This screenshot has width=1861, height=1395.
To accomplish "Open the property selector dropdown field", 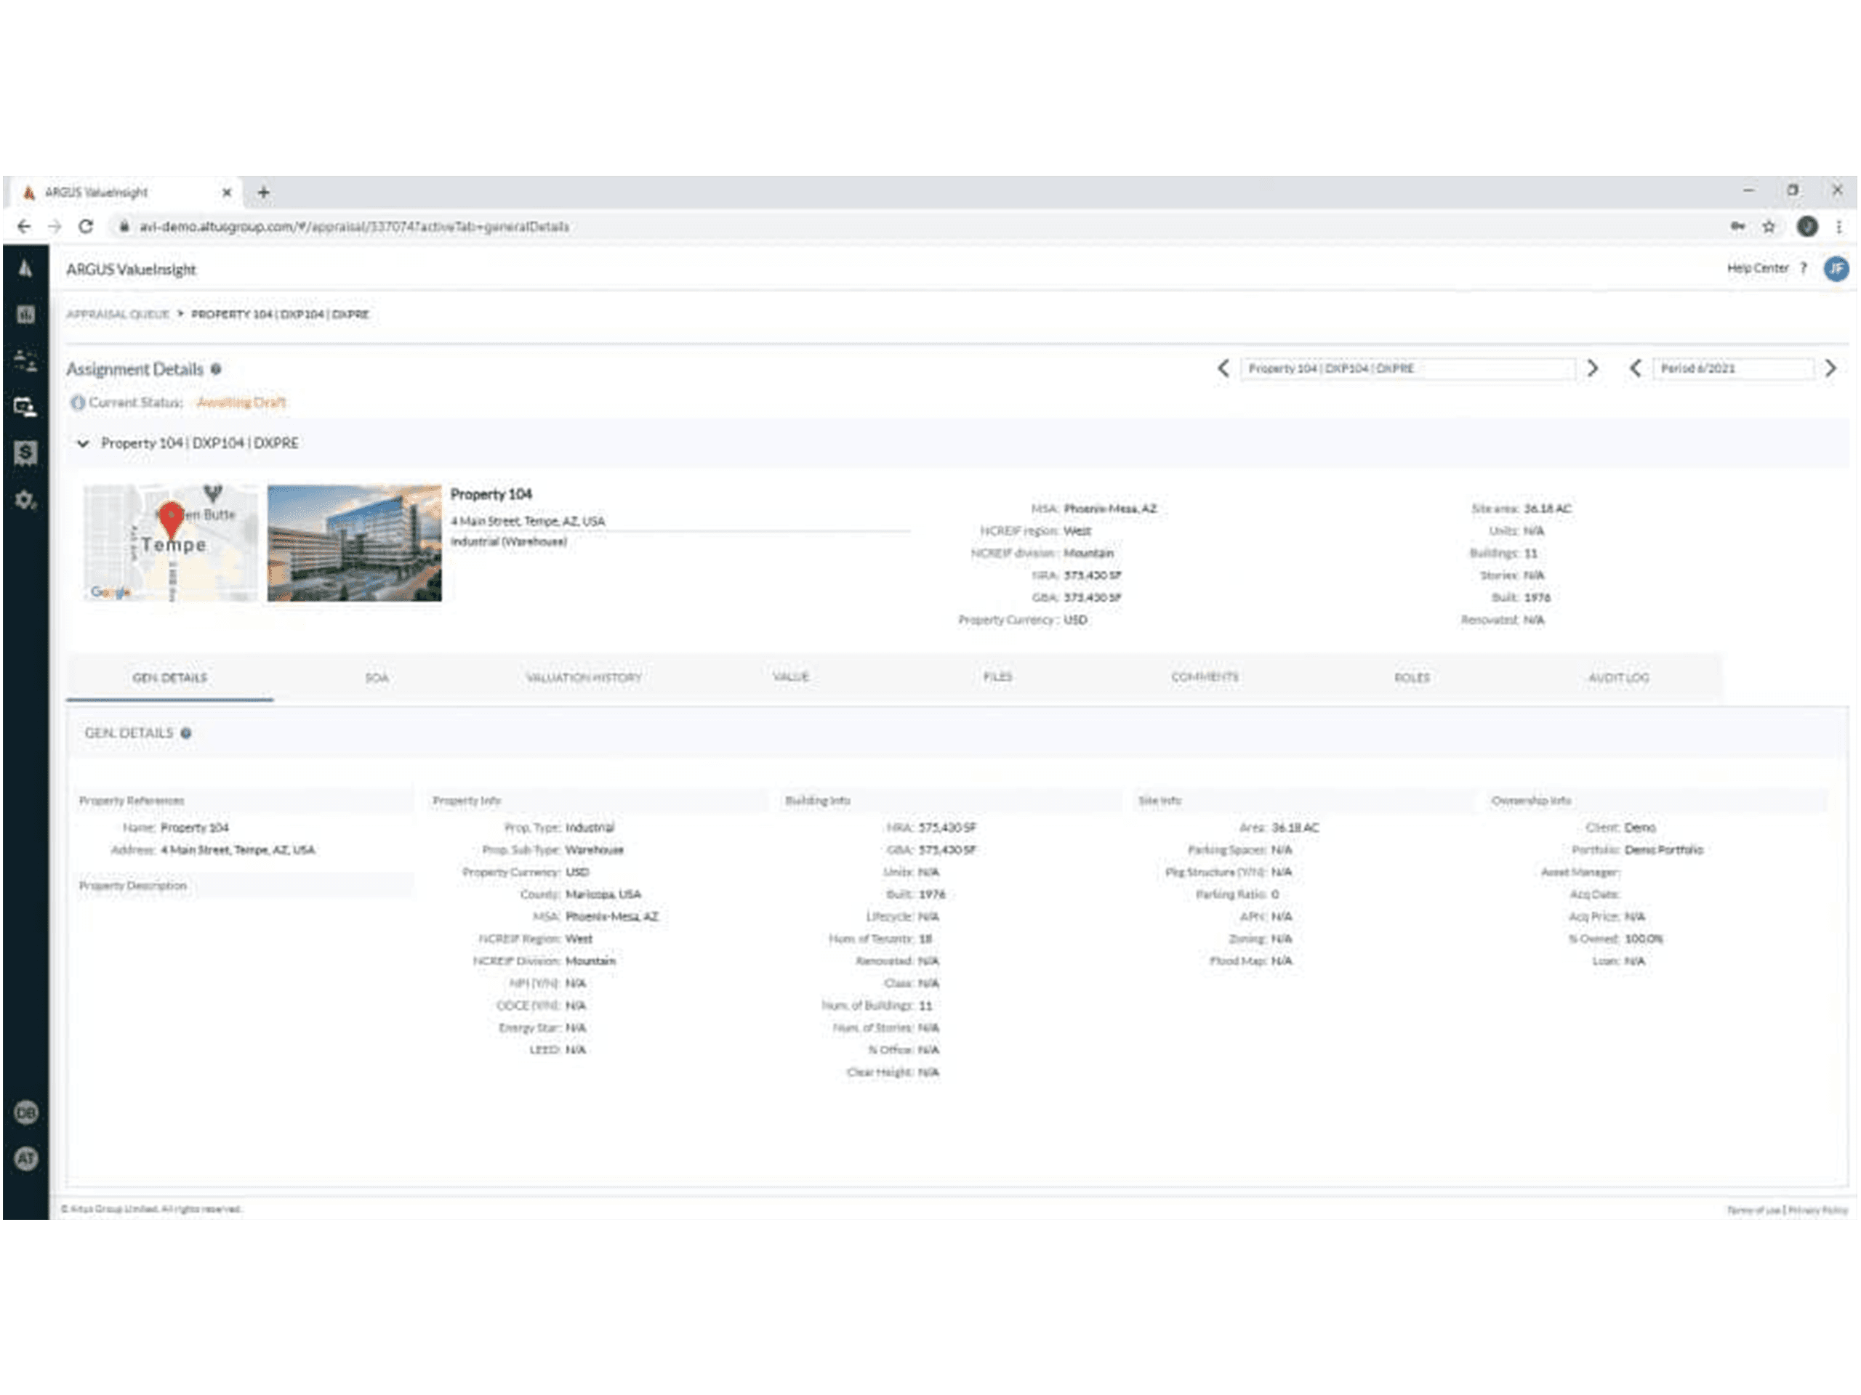I will (1407, 368).
